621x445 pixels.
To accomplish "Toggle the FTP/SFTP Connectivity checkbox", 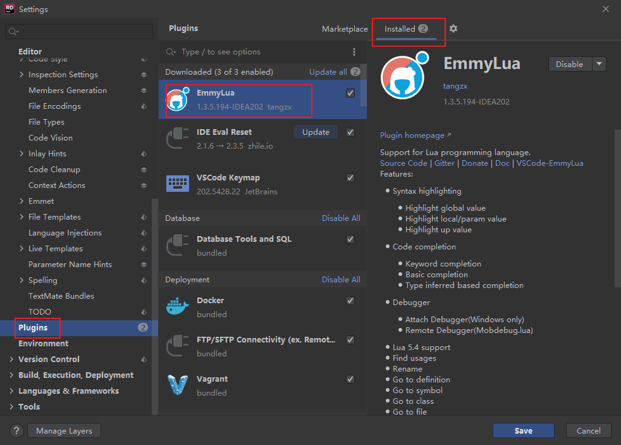I will pos(350,340).
